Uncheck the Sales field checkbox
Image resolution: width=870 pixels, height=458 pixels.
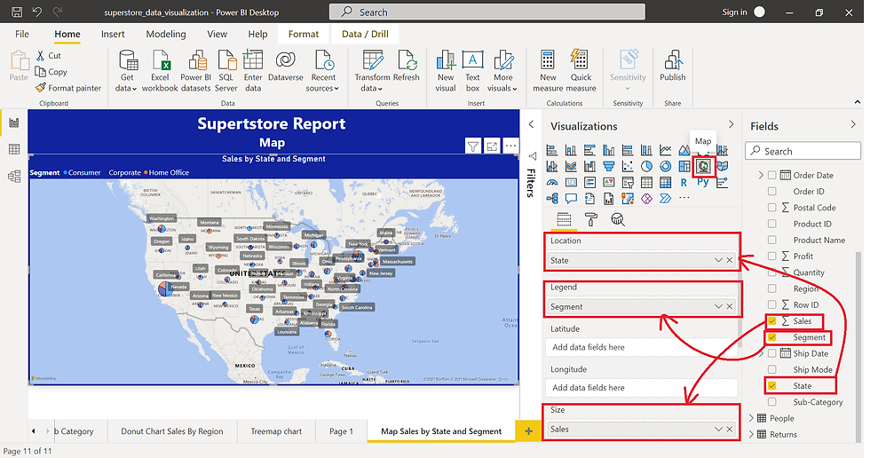771,321
